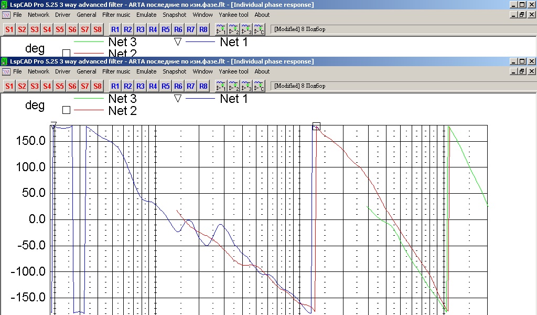Click snapshot S1 button in the front window

9,86
